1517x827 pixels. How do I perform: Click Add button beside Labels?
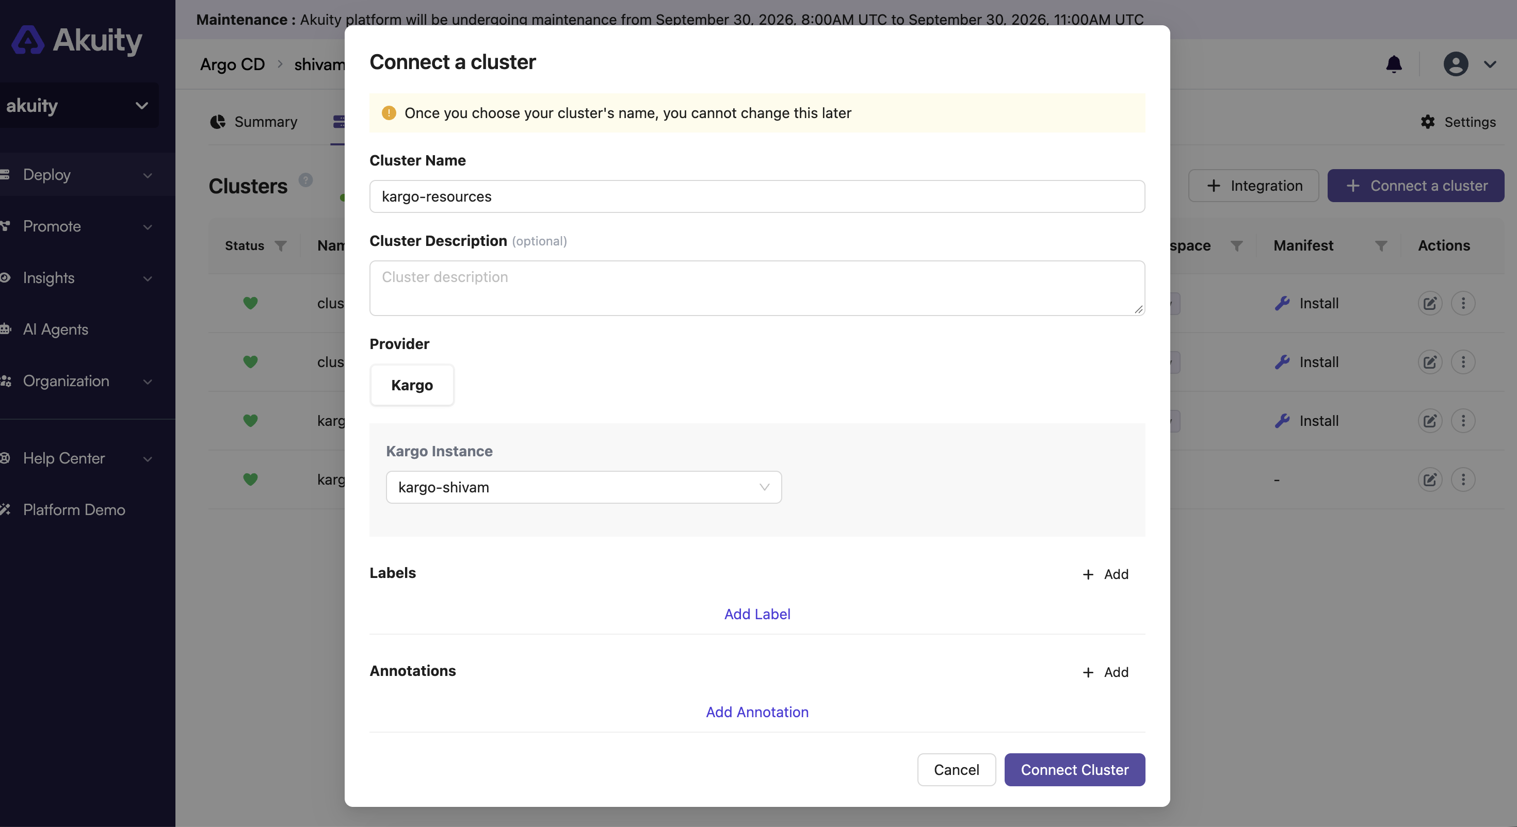pyautogui.click(x=1106, y=574)
